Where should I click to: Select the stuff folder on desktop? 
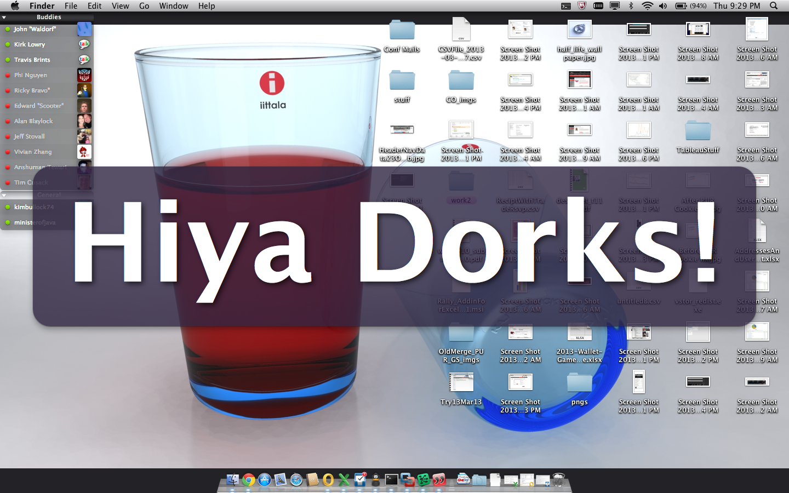tap(402, 86)
